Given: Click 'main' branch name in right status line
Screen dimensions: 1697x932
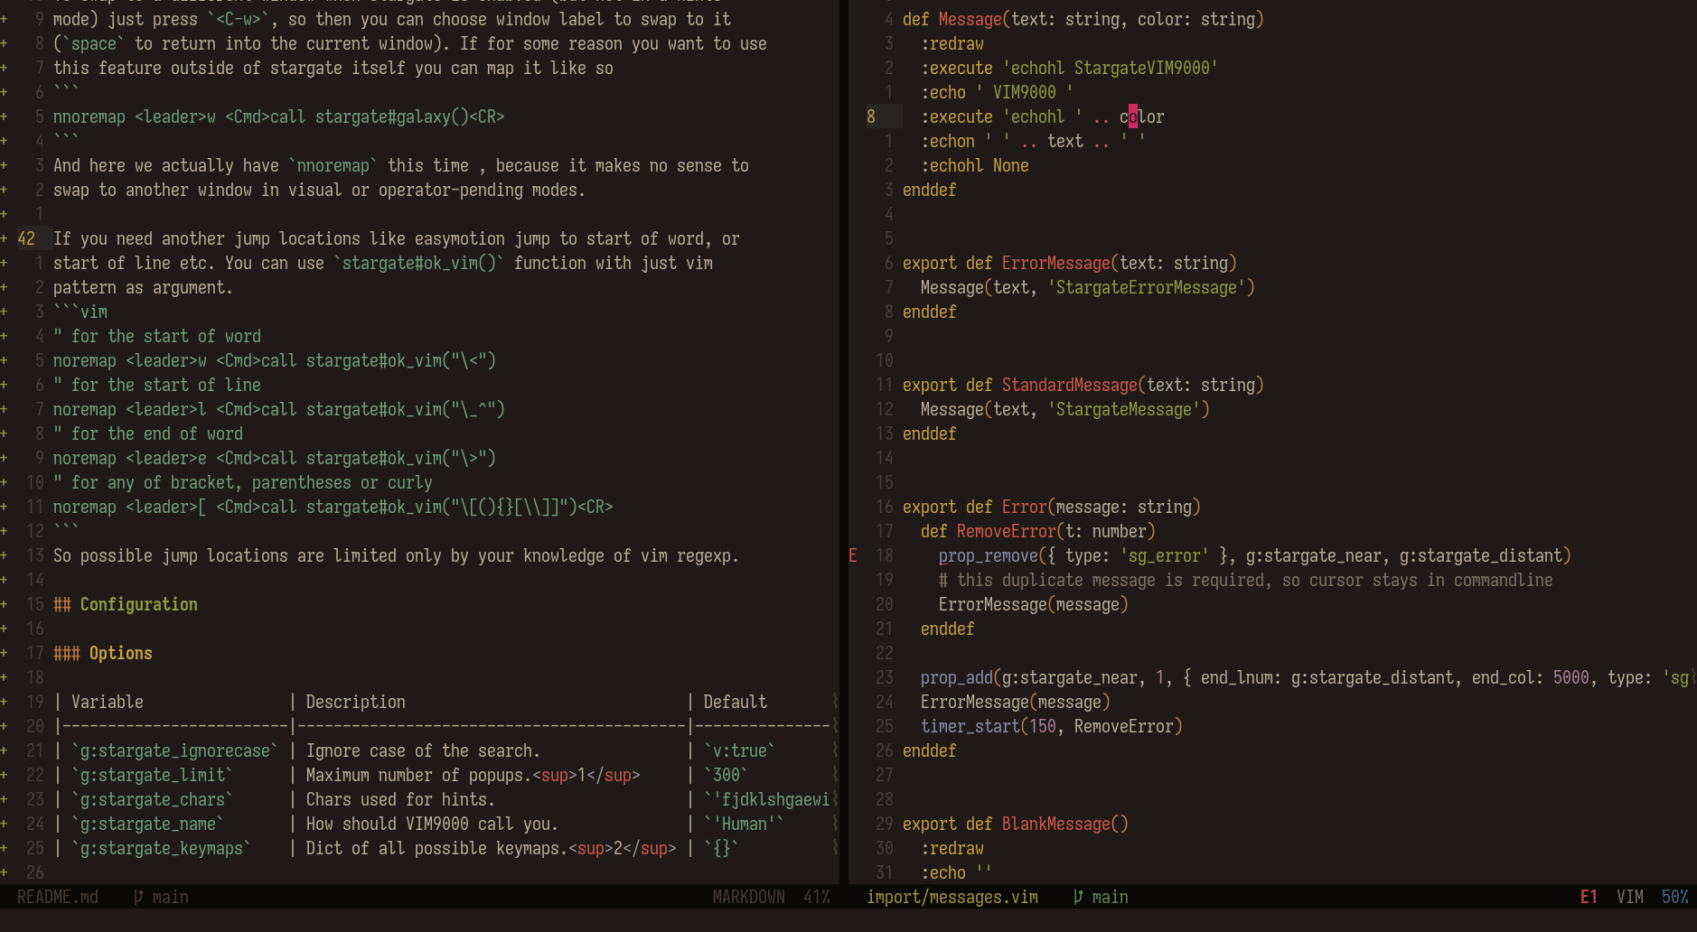Looking at the screenshot, I should tap(1111, 897).
